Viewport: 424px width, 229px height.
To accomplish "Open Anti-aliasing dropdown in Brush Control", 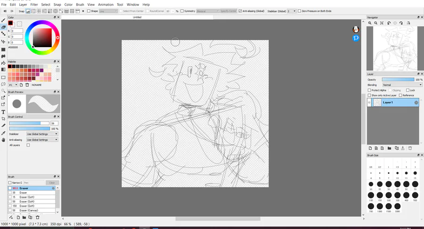I will (x=42, y=140).
